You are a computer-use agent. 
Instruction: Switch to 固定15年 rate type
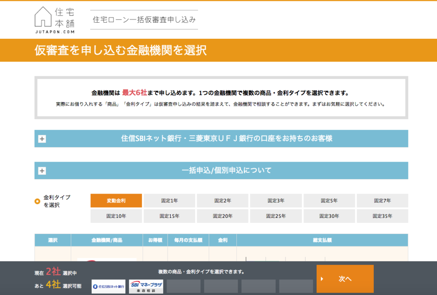tap(169, 216)
